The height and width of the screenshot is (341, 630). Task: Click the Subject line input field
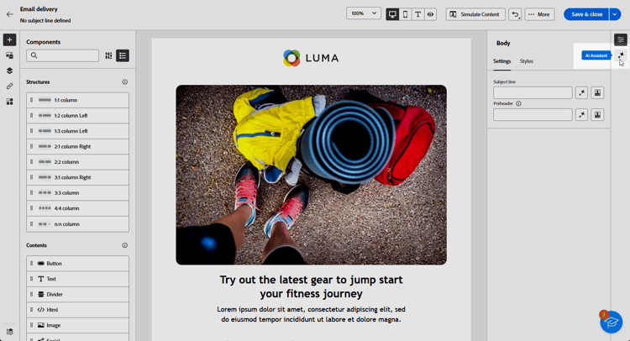tap(533, 92)
